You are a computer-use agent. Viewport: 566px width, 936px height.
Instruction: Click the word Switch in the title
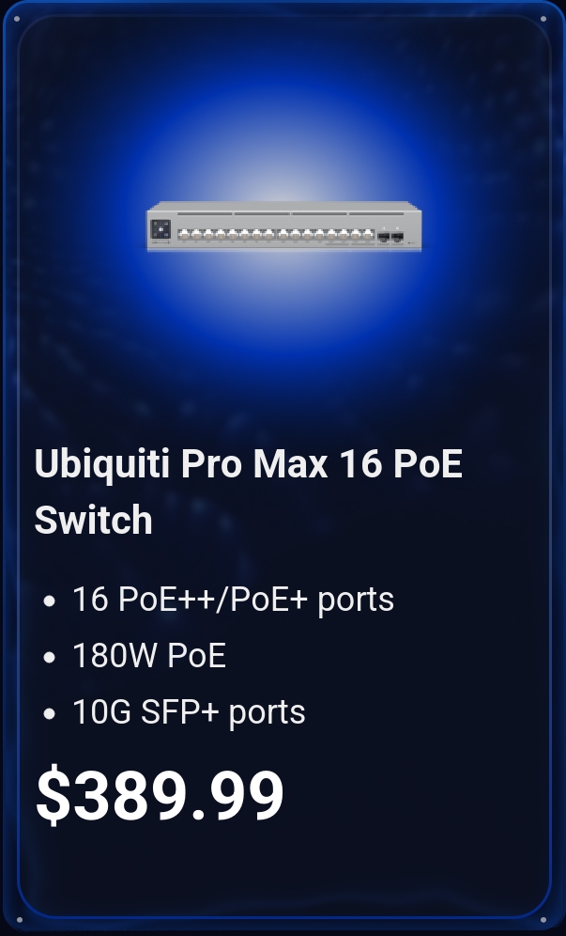pos(94,520)
